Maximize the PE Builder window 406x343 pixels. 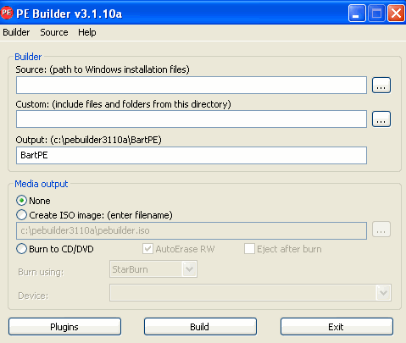(x=376, y=13)
